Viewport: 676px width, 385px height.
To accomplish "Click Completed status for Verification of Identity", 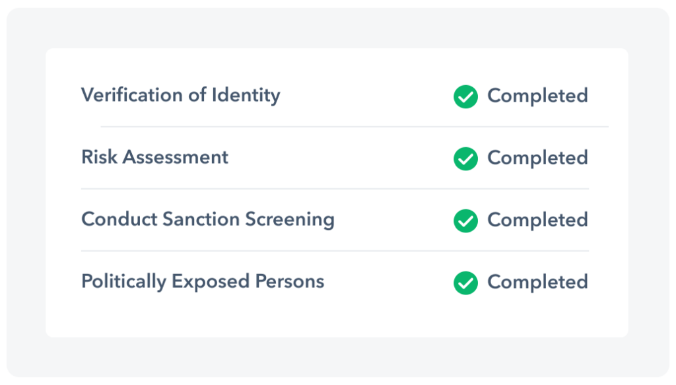I will point(537,96).
